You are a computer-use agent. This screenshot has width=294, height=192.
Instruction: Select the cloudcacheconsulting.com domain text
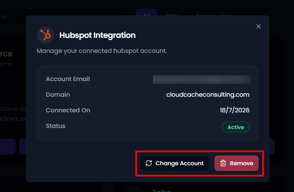coord(208,95)
